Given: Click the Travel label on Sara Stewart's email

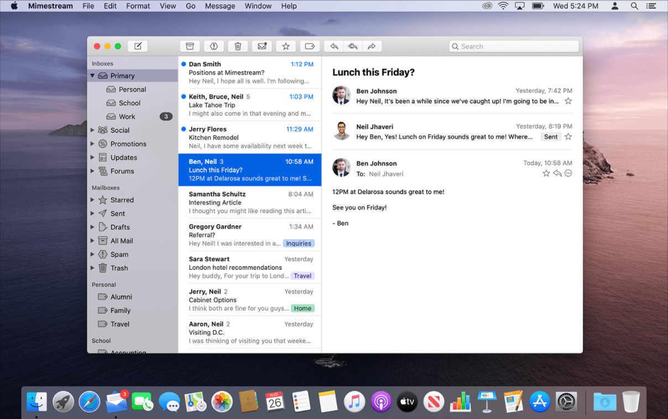Looking at the screenshot, I should 302,276.
